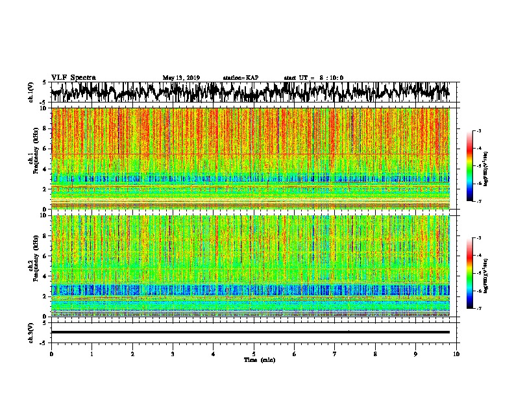Click the ch.1 voltage waveform trace
Image resolution: width=514 pixels, height=397 pixels.
pos(251,92)
